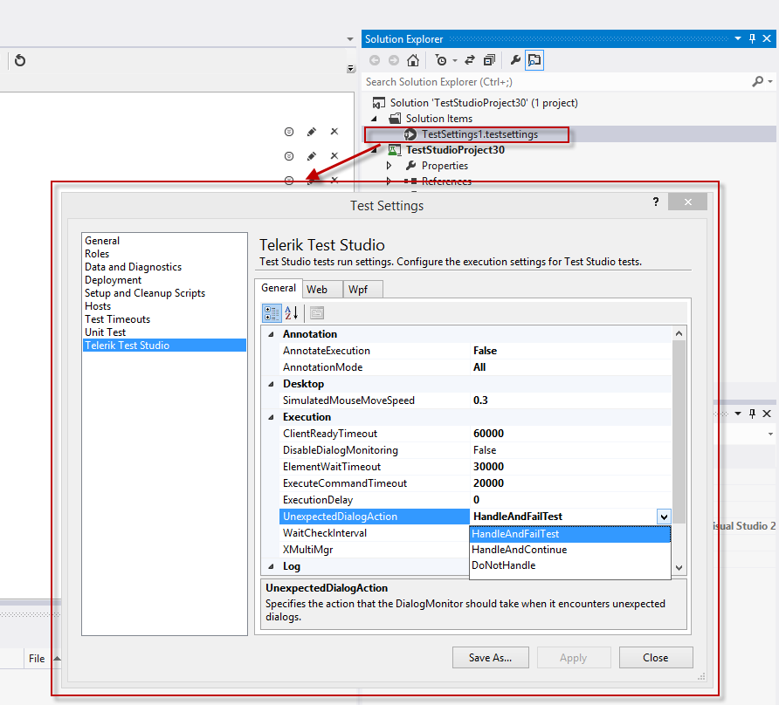Select the Roles category
The width and height of the screenshot is (779, 705).
97,254
